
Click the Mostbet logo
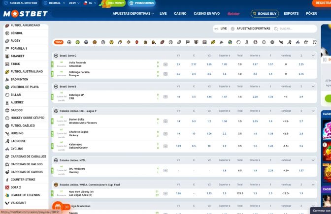pos(26,14)
